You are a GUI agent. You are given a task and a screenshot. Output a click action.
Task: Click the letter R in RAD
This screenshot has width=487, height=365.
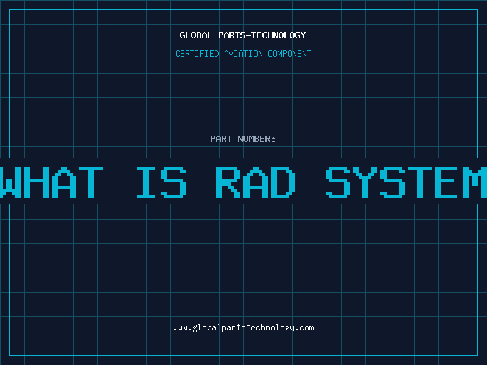tap(228, 182)
